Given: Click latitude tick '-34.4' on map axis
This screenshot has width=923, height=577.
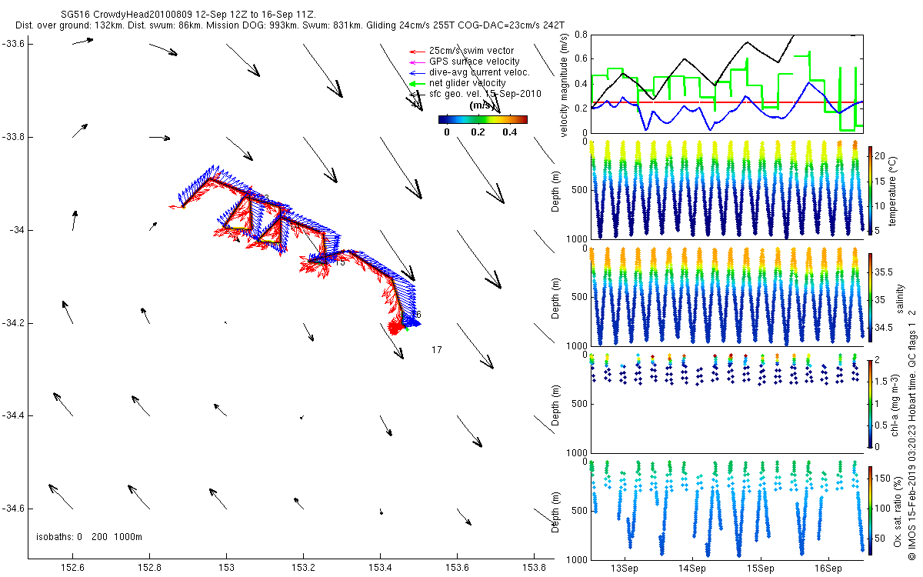Looking at the screenshot, I should [x=15, y=415].
